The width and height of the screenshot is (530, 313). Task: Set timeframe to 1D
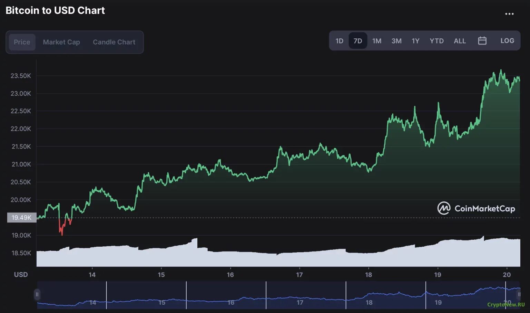tap(340, 41)
